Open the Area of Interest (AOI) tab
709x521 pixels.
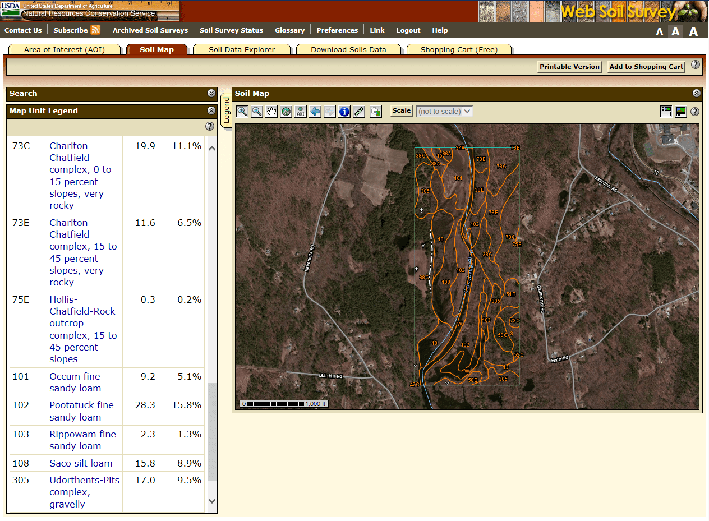pyautogui.click(x=65, y=50)
